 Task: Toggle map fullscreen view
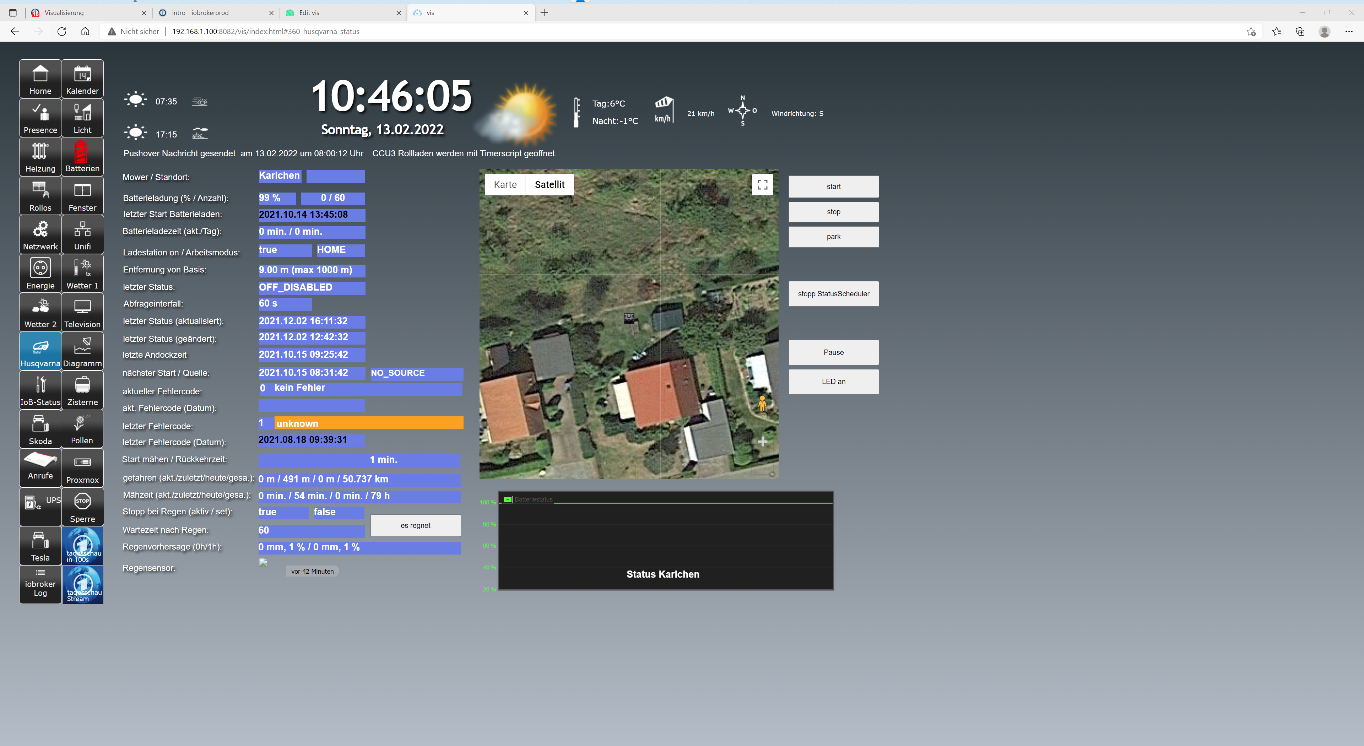[762, 185]
